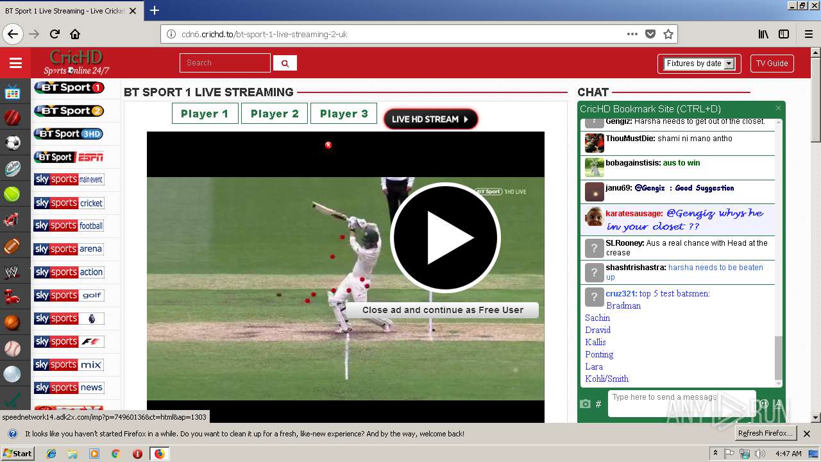
Task: Open Sky Sports News channel
Action: [x=69, y=388]
